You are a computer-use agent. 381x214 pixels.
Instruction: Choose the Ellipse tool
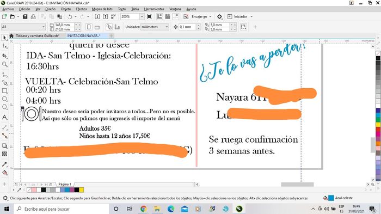[x=4, y=99]
